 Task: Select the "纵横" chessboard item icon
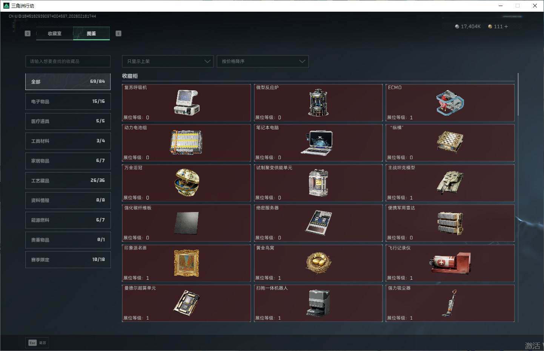tap(450, 142)
